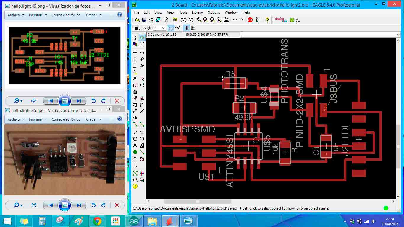Image resolution: width=404 pixels, height=227 pixels.
Task: Click the yellow question mark Help icon
Action: 267,20
